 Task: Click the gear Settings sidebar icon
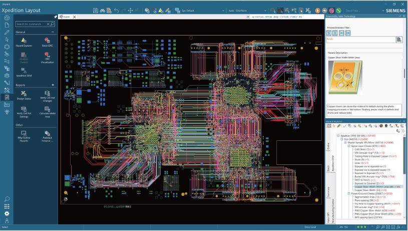coord(7,213)
